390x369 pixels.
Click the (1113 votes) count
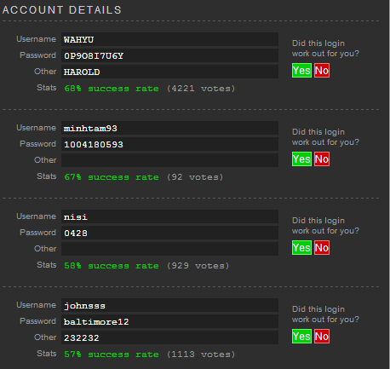point(201,355)
